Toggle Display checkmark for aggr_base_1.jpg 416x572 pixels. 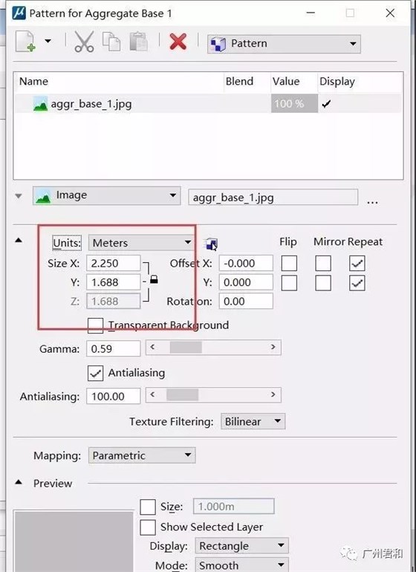pyautogui.click(x=326, y=104)
